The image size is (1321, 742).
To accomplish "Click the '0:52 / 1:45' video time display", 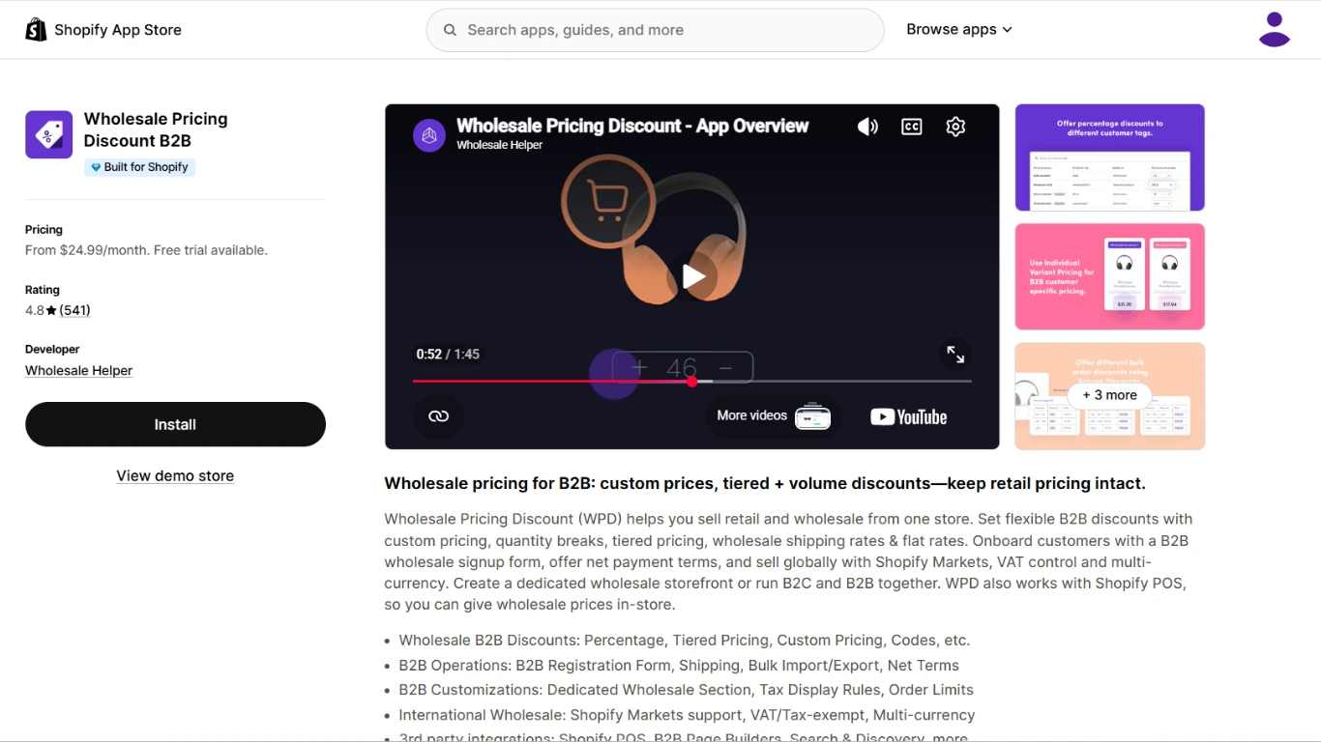I will 448,355.
